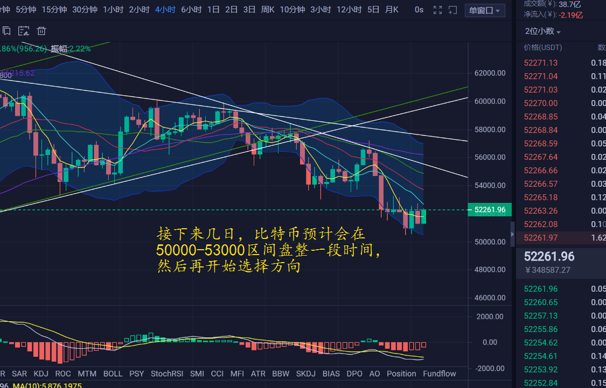Open the 单窗口 window layout dropdown
This screenshot has width=606, height=388.
[x=484, y=10]
